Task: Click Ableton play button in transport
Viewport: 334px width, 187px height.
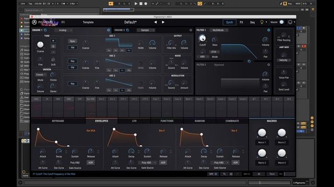Action: click(x=136, y=4)
